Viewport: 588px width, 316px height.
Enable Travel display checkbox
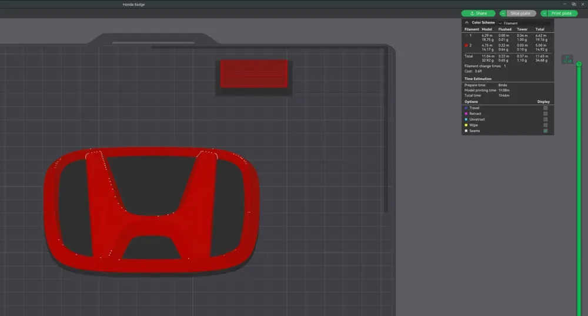(x=546, y=108)
